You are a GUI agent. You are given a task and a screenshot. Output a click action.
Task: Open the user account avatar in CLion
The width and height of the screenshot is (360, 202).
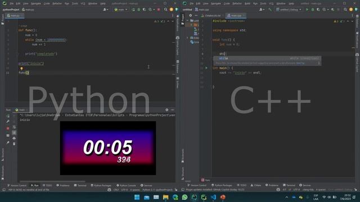[262, 10]
